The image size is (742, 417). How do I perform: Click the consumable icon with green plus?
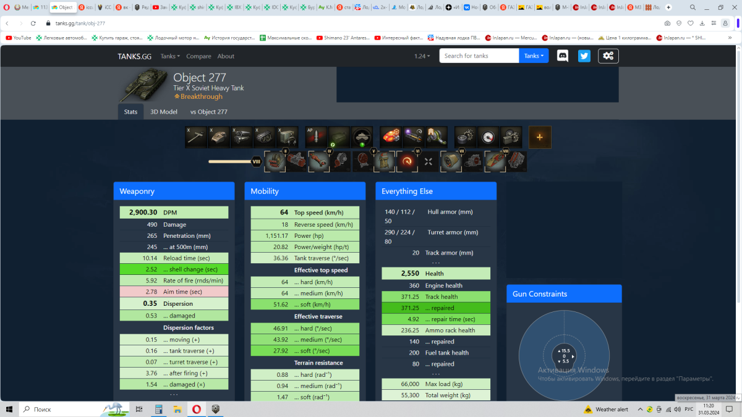tap(339, 137)
